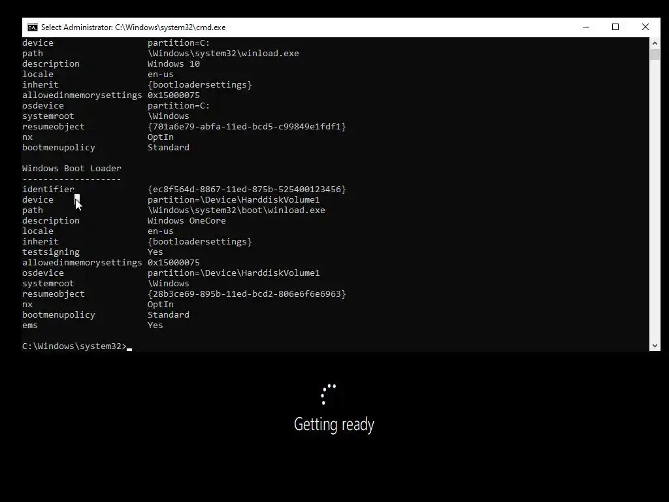Click the vertical scrollbar thumb
The width and height of the screenshot is (669, 502).
655,55
